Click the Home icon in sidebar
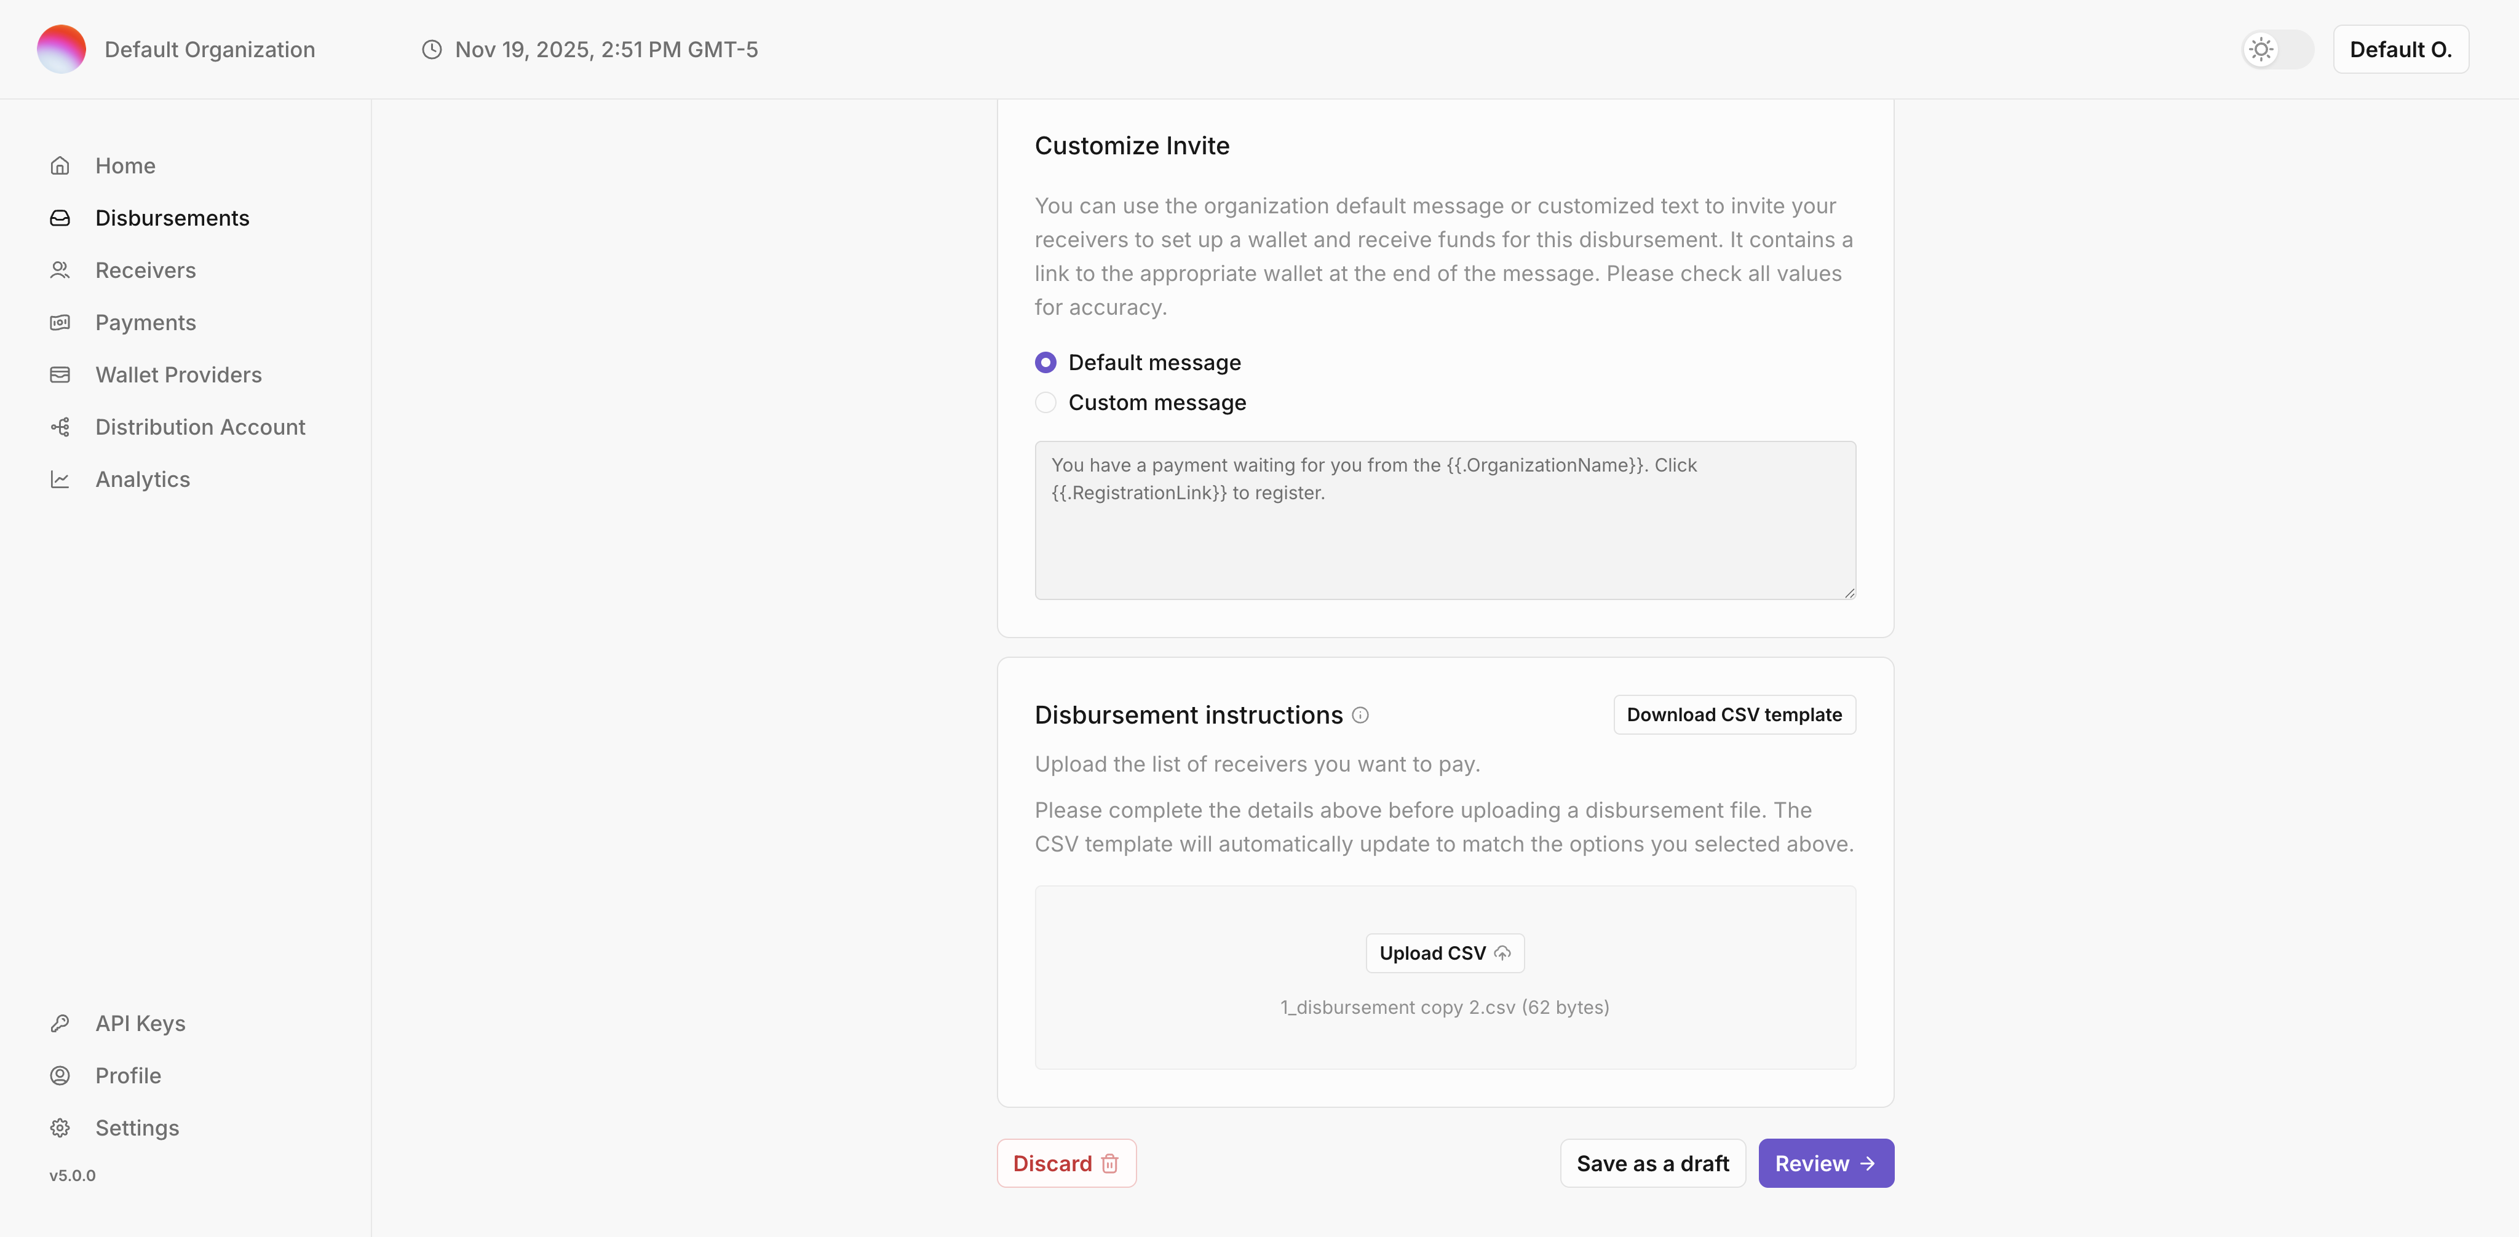This screenshot has height=1237, width=2519. (60, 165)
